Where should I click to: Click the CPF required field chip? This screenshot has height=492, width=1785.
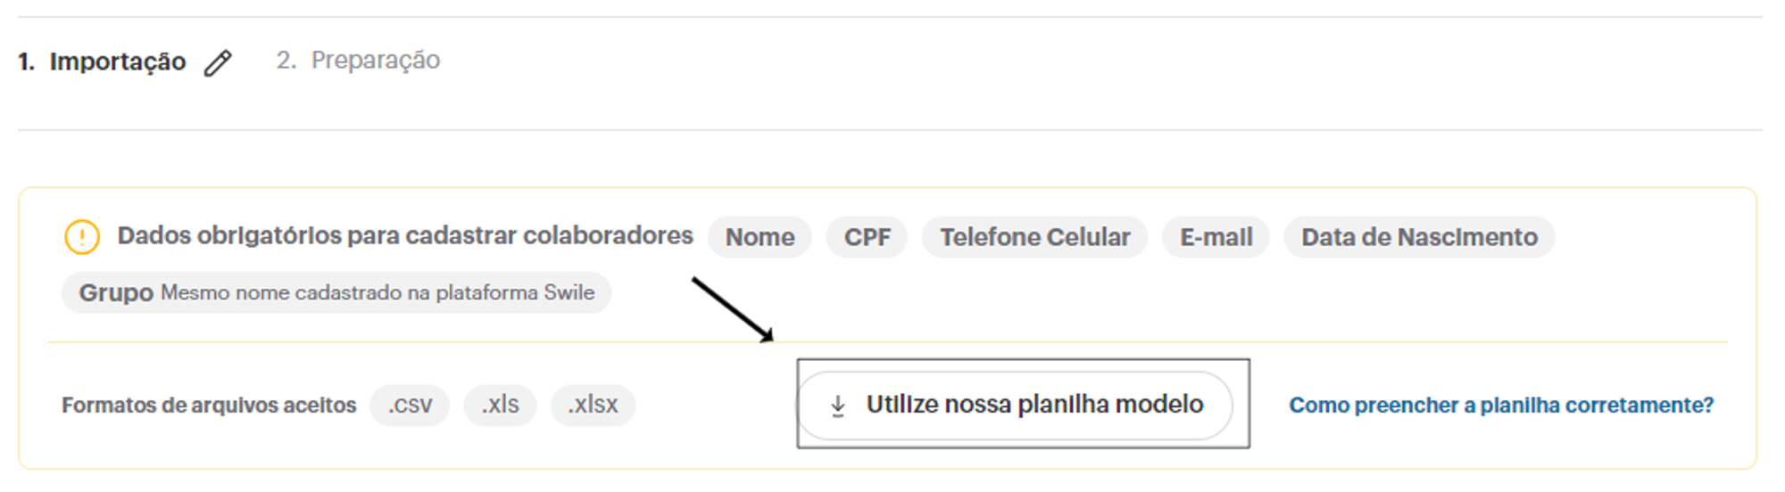867,237
